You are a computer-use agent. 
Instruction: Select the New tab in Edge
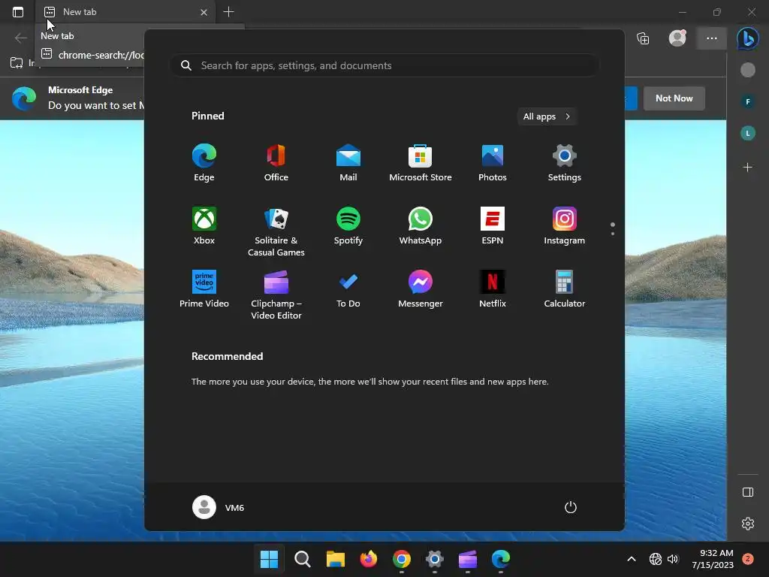(126, 12)
